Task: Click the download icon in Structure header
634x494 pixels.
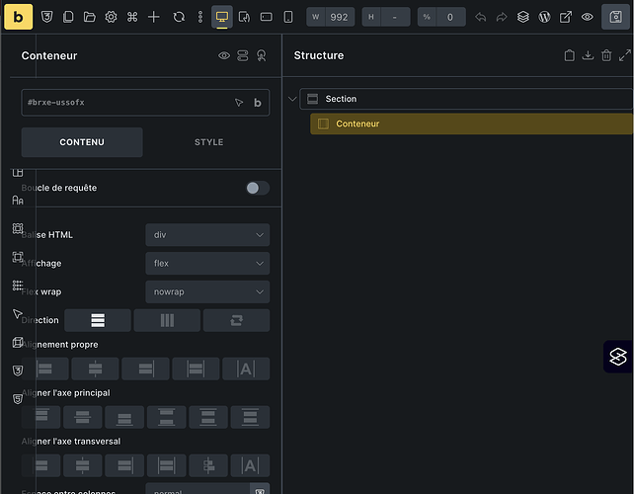Action: tap(588, 55)
